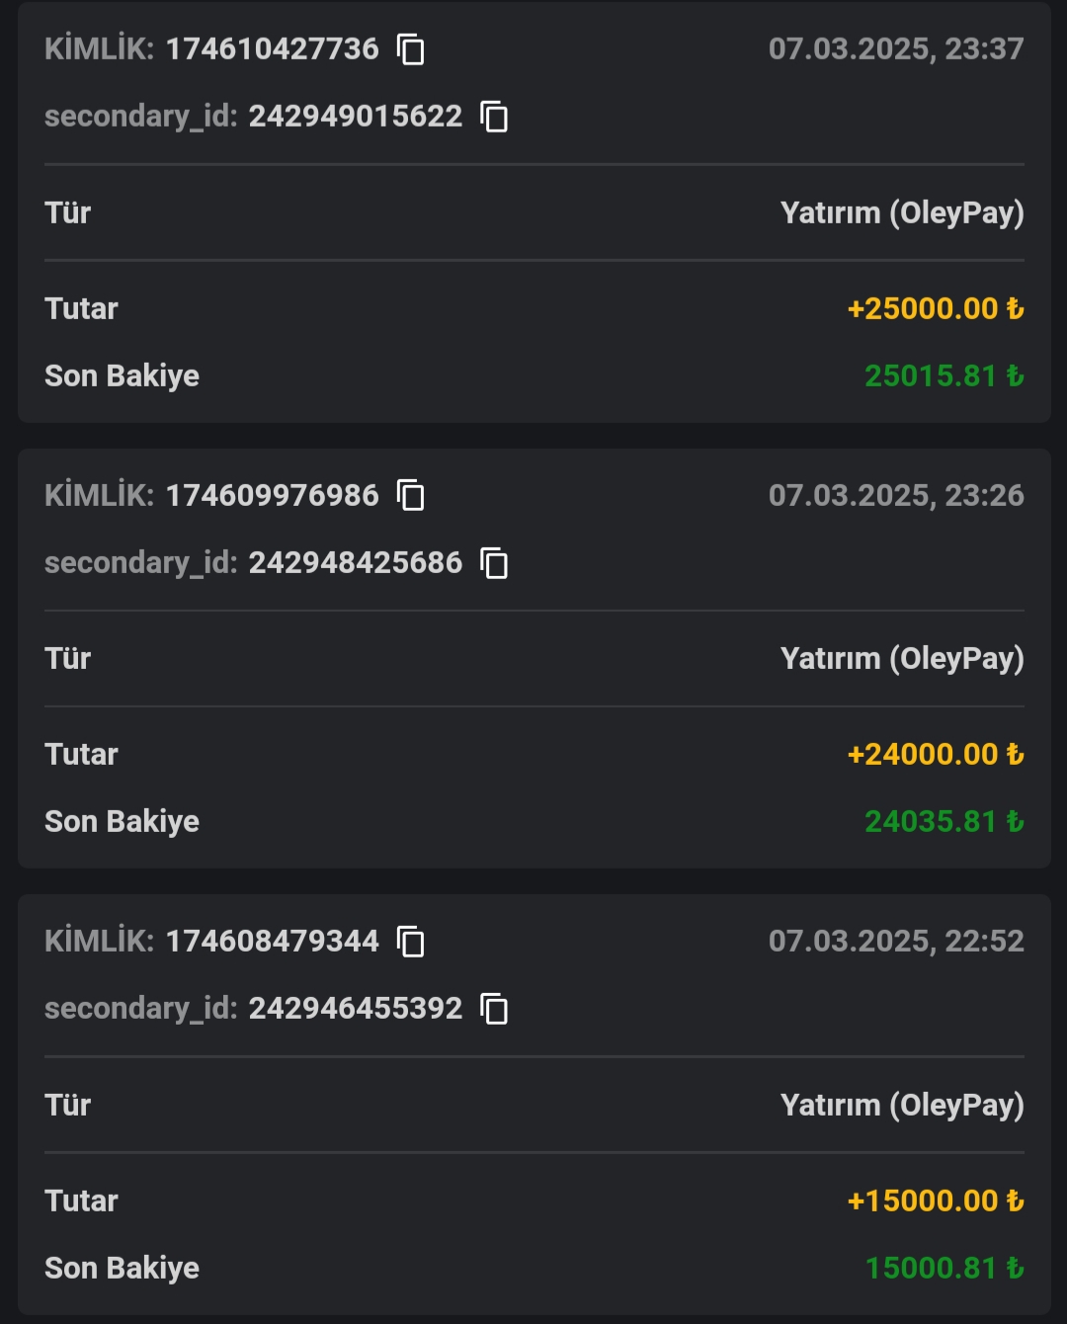This screenshot has width=1067, height=1324.
Task: Copy secondary_id 242948425686 to clipboard
Action: [x=494, y=562]
